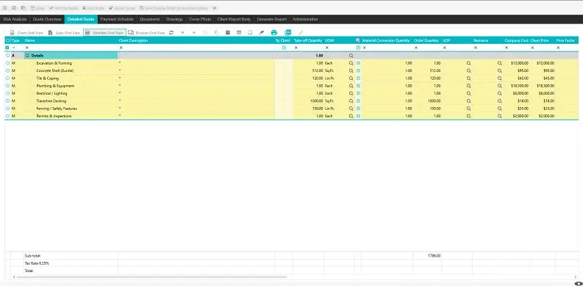583x286 pixels.
Task: Open Resource lookup magnifier for Permits & Inspections
Action: tap(500, 116)
